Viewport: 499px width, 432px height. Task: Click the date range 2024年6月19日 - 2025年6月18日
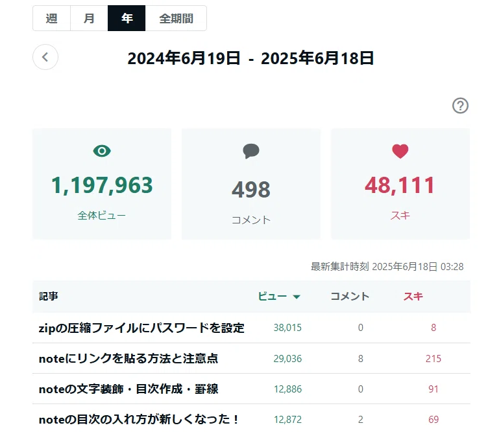tap(250, 58)
